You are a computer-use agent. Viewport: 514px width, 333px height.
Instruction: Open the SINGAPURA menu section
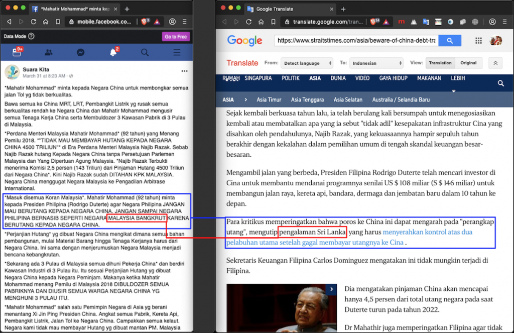258,78
